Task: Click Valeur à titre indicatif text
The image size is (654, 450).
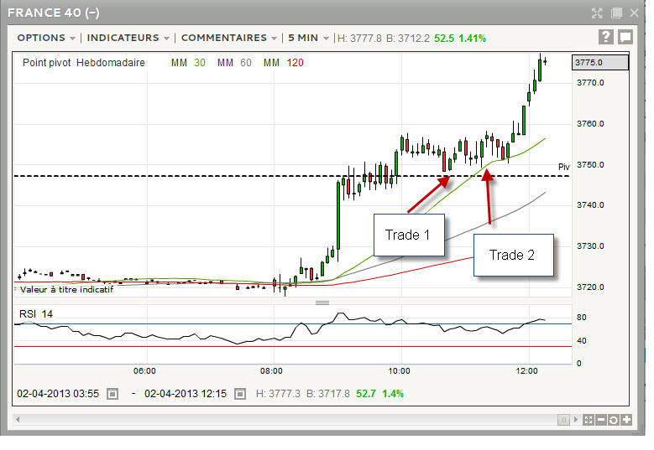Action: 66,290
